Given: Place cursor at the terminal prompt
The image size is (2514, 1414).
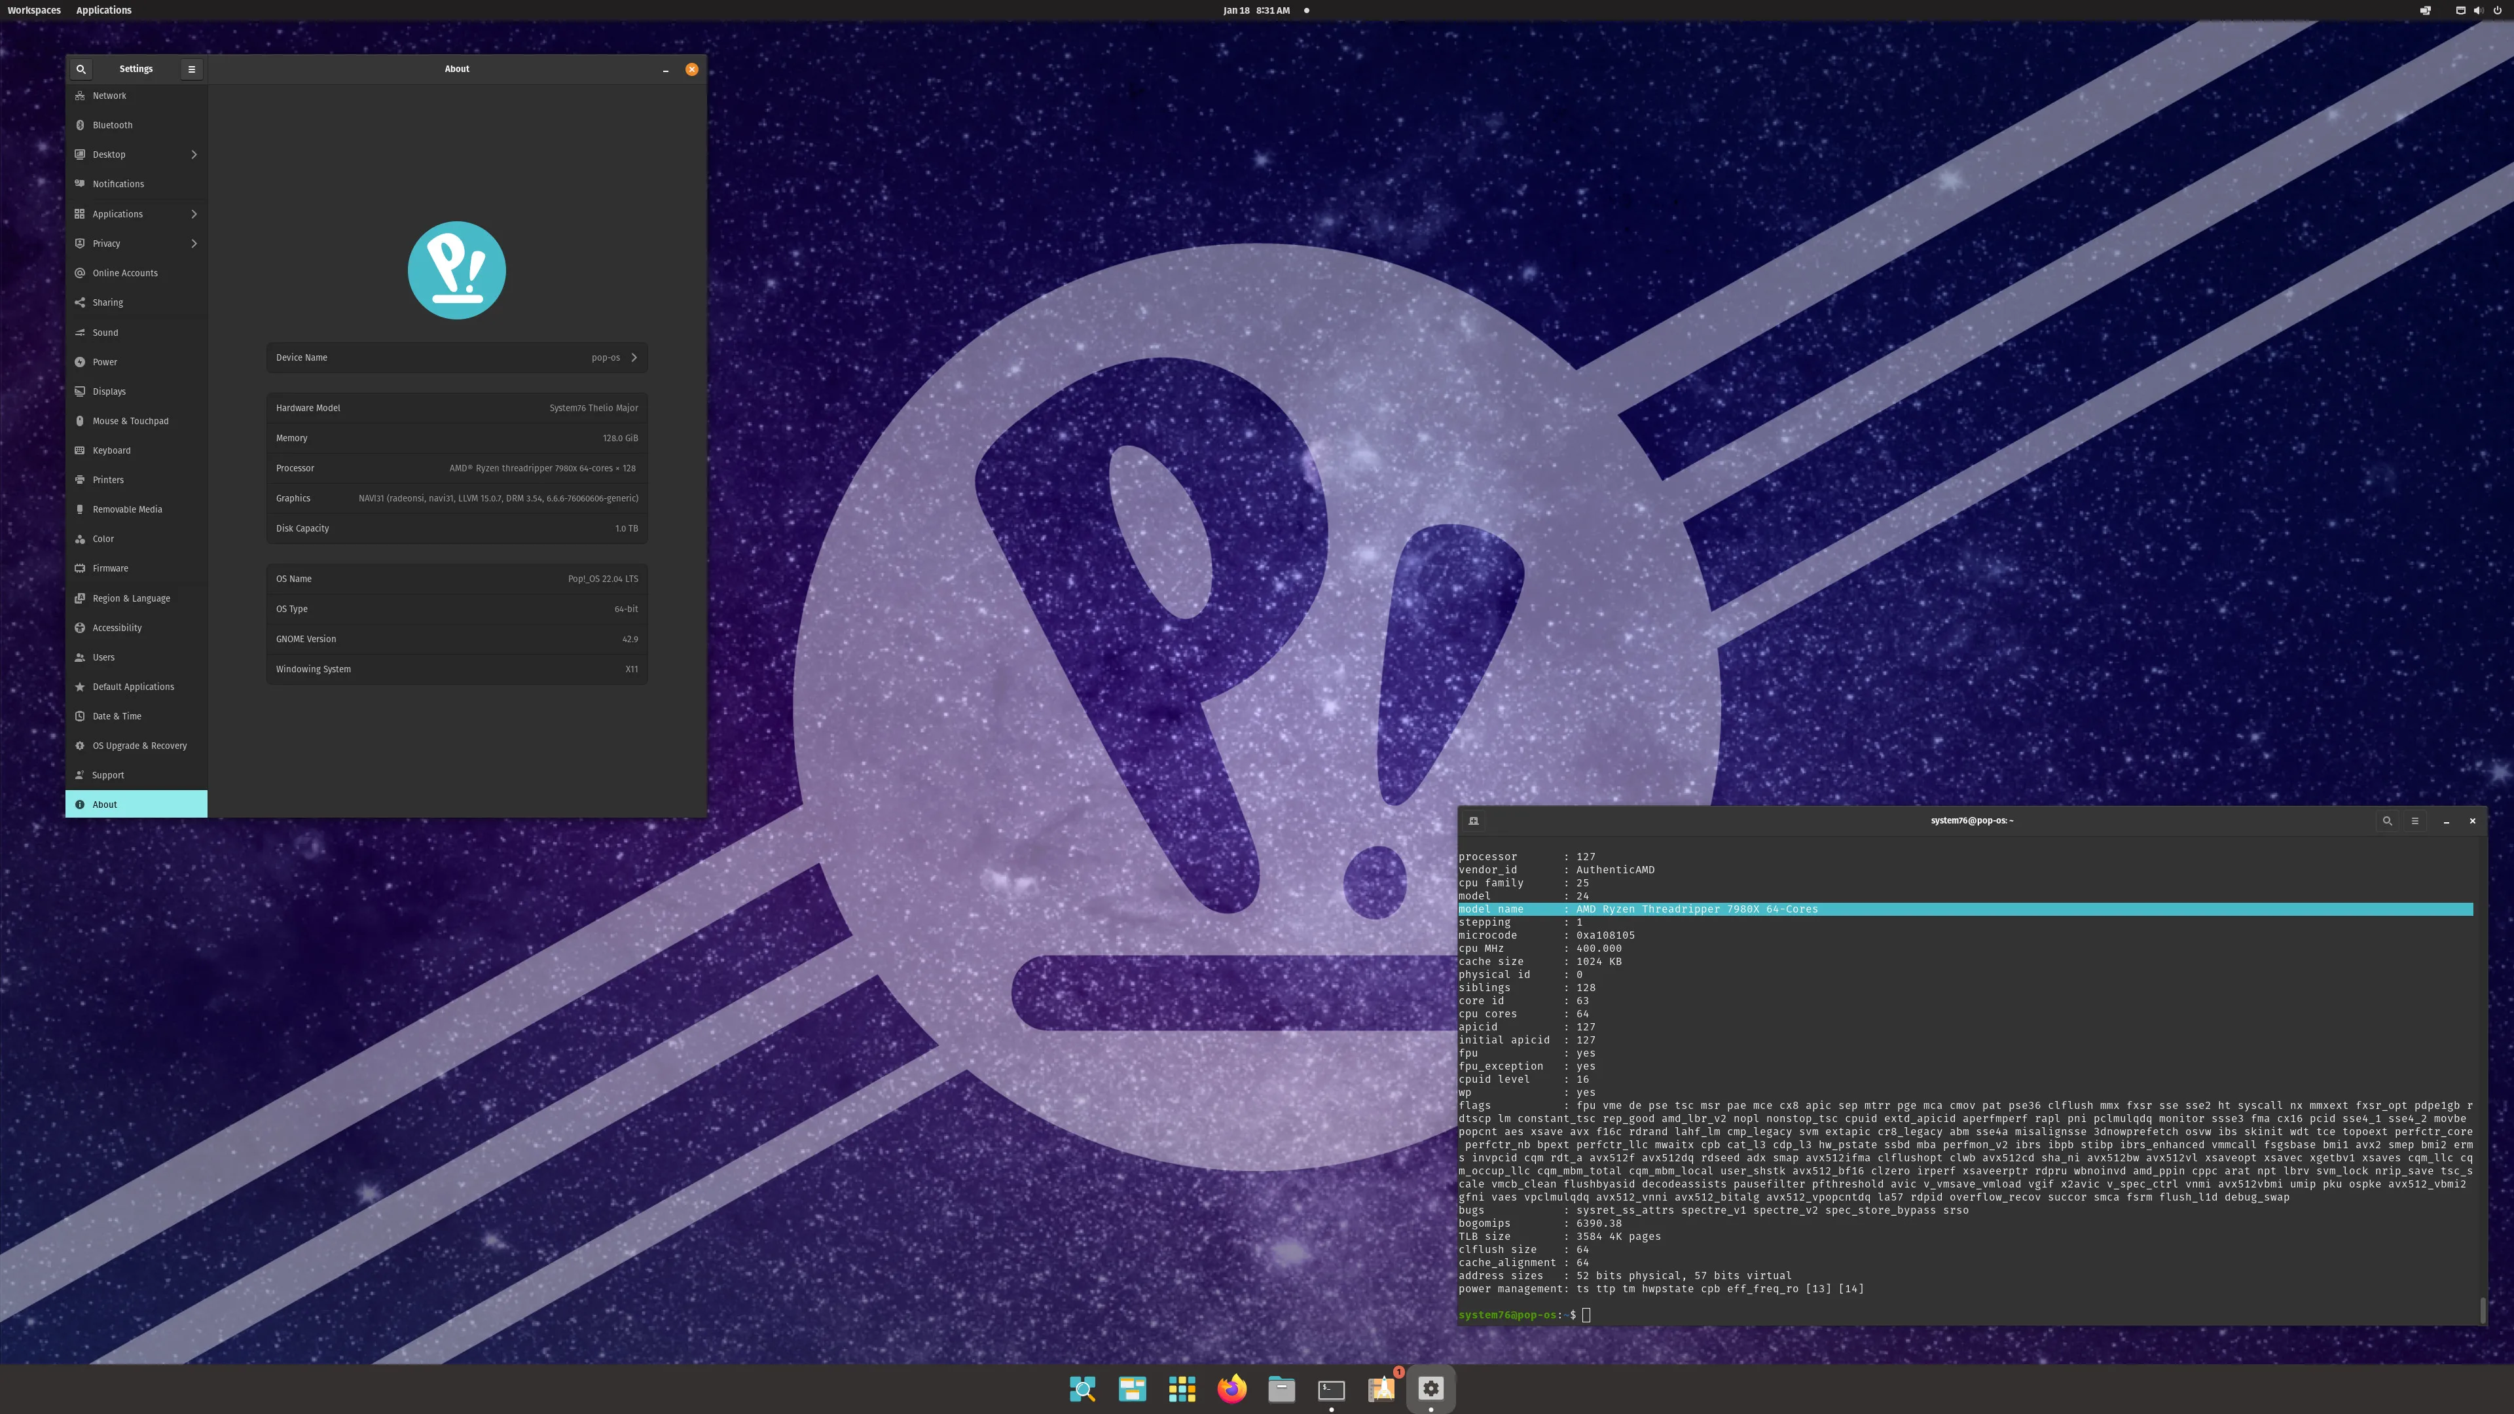Looking at the screenshot, I should [1586, 1314].
